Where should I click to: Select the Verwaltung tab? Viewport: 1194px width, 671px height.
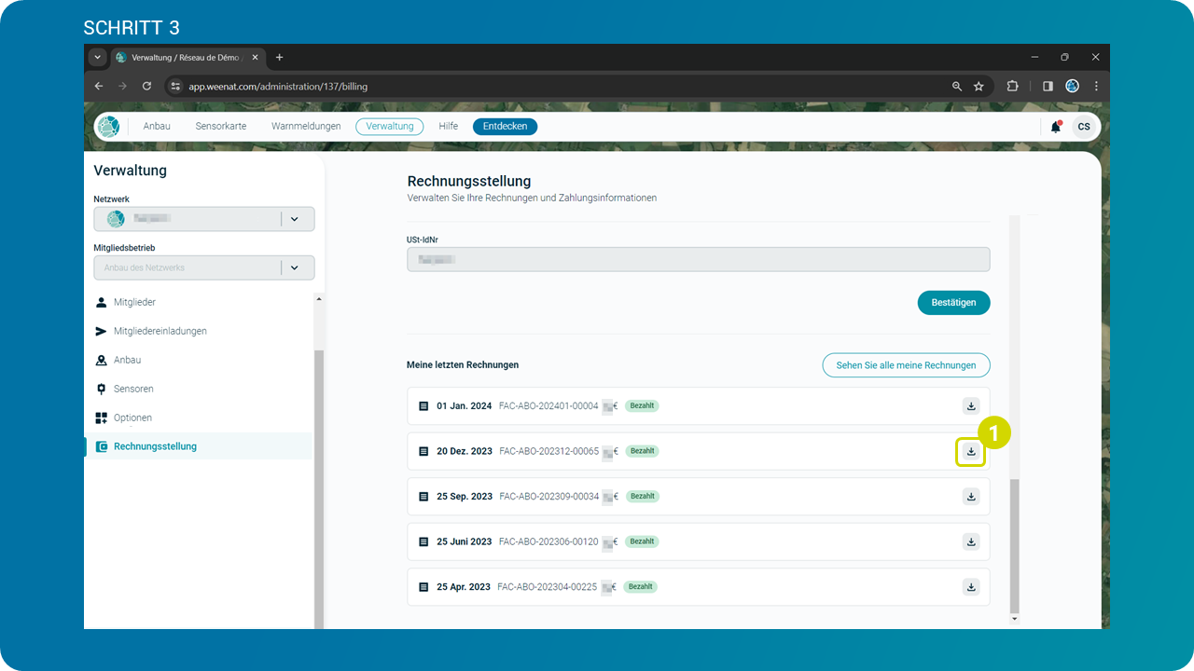(390, 127)
